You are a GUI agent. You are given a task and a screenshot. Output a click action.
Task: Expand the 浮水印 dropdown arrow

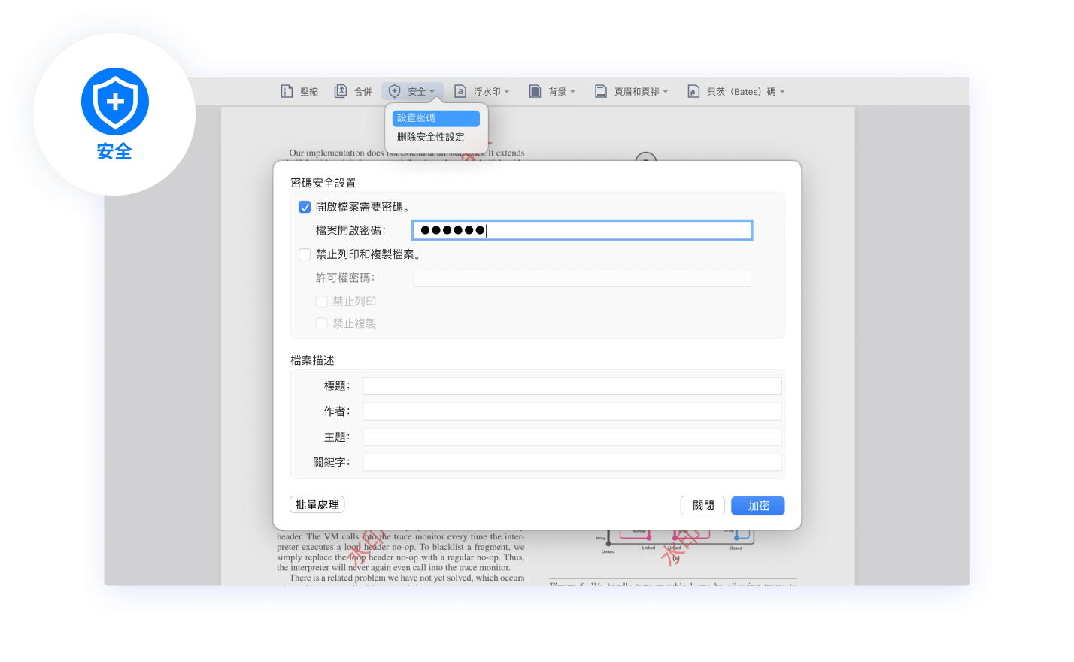[507, 92]
